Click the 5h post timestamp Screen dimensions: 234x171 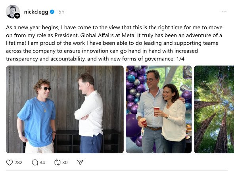point(61,12)
